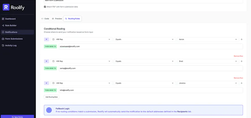Click THEN SEND TO label for info@roolify.com
This screenshot has width=251, height=118.
click(51, 90)
